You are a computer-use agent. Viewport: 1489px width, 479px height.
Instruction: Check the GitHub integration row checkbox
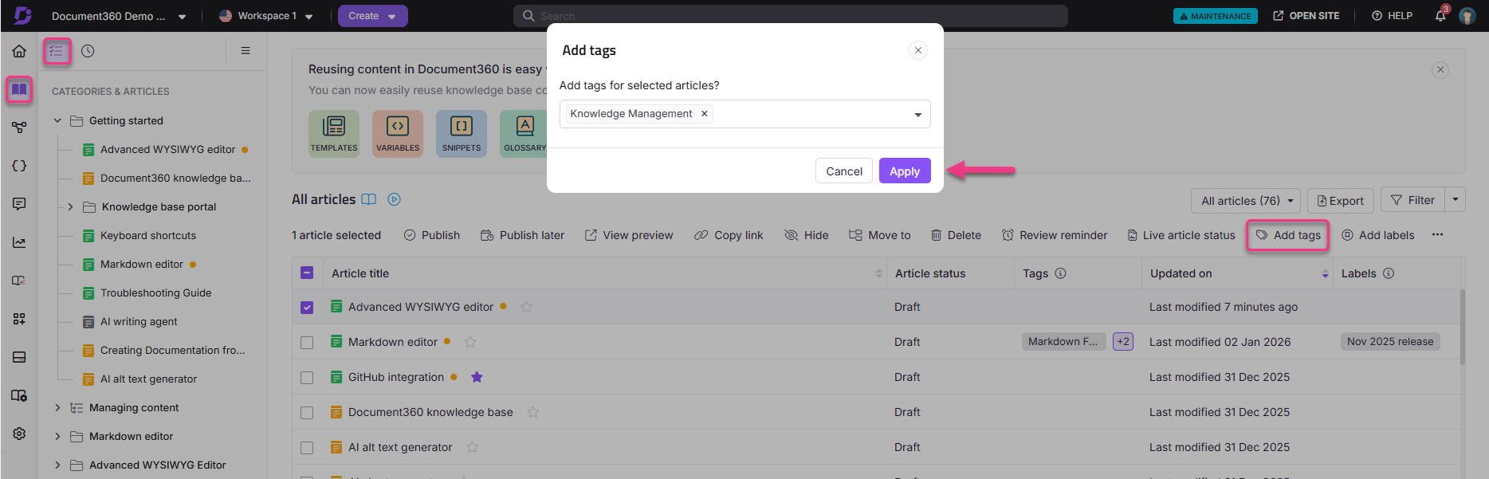[307, 378]
